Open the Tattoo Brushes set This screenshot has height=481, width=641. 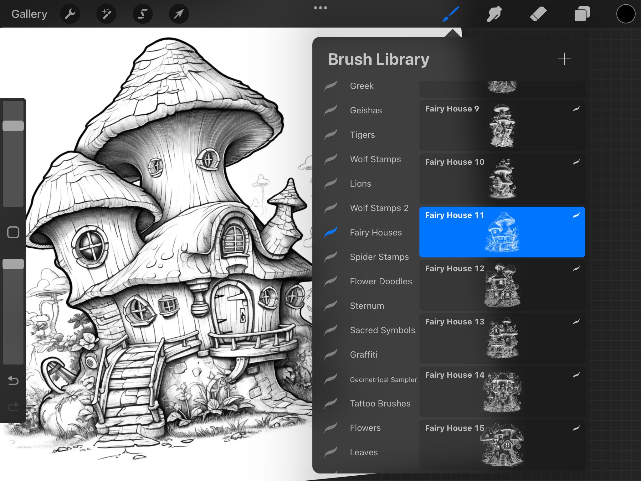pos(380,403)
